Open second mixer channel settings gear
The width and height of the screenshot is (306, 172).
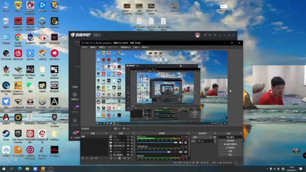tap(186, 152)
